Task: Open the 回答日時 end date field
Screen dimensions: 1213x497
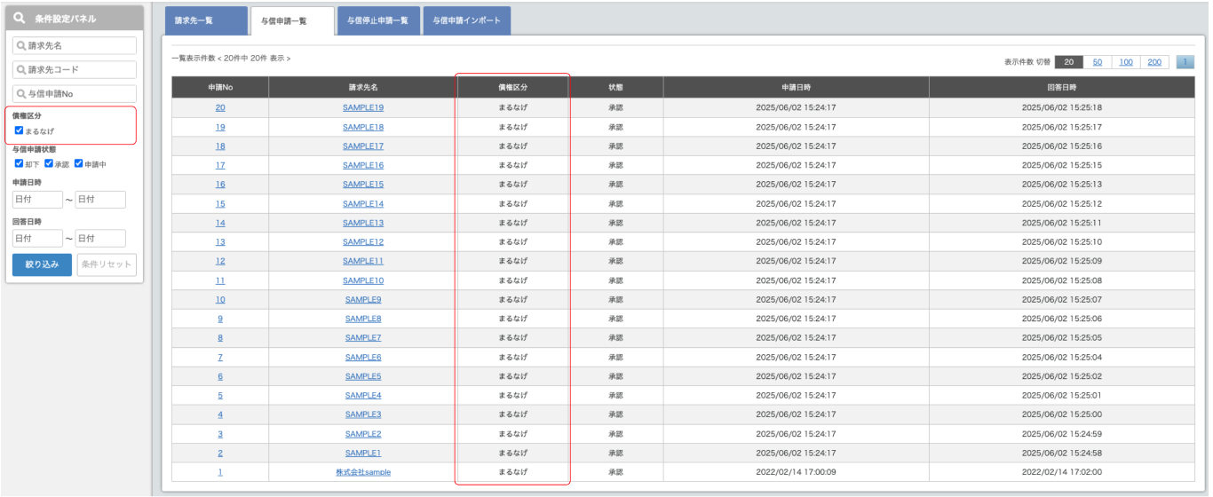Action: (100, 238)
